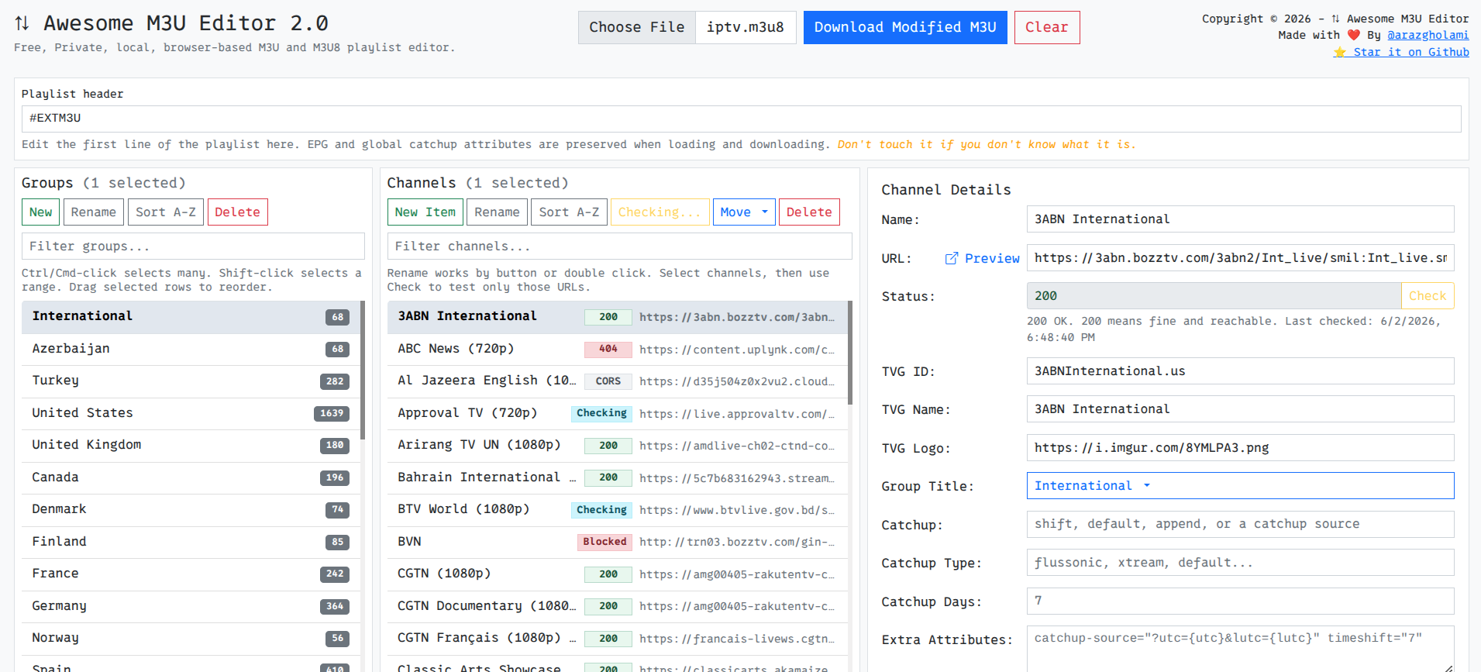The image size is (1481, 672).
Task: Click the up-down arrows app logo icon
Action: click(22, 23)
